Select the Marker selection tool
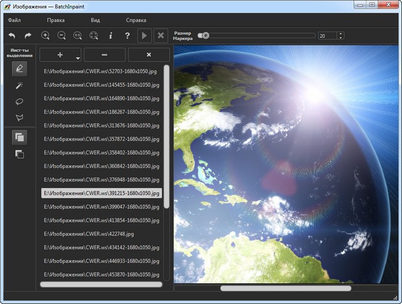Image resolution: width=402 pixels, height=304 pixels. pos(19,67)
